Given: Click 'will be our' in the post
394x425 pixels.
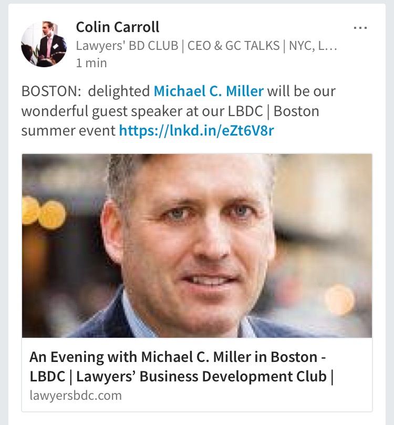Looking at the screenshot, I should pyautogui.click(x=301, y=91).
